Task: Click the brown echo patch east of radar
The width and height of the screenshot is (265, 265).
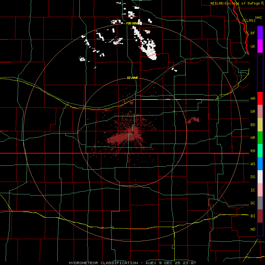Action: point(193,120)
